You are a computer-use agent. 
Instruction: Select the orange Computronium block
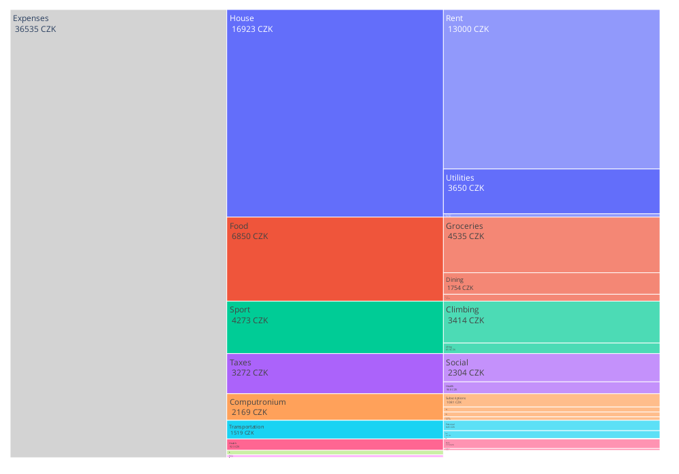pos(334,407)
